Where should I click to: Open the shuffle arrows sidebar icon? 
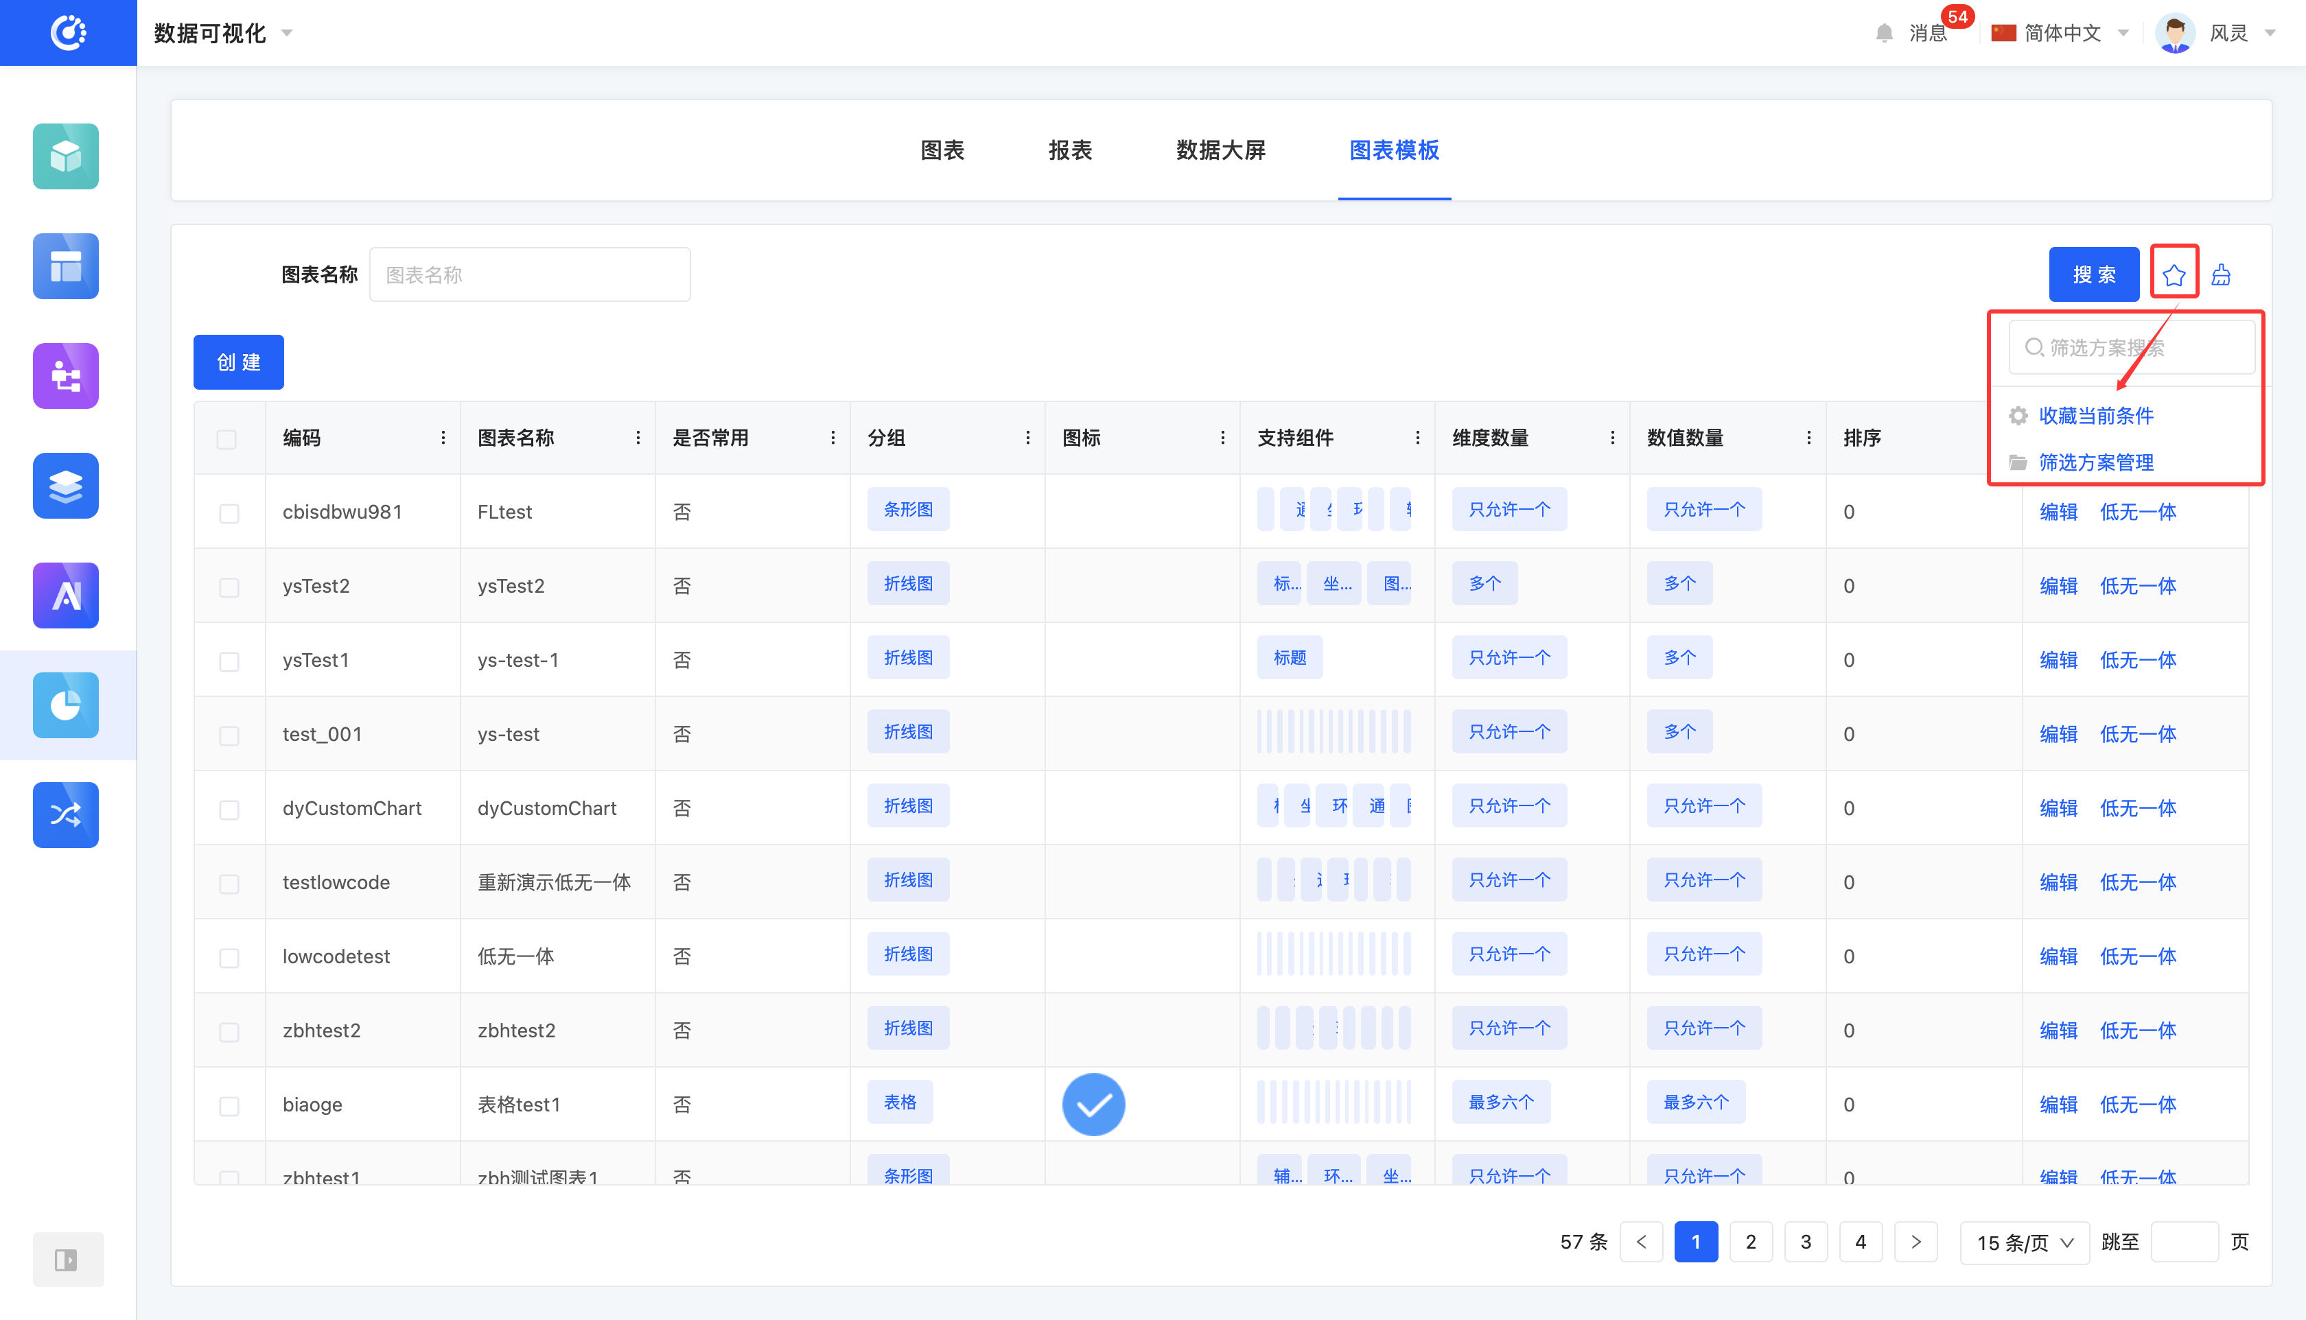(x=65, y=814)
